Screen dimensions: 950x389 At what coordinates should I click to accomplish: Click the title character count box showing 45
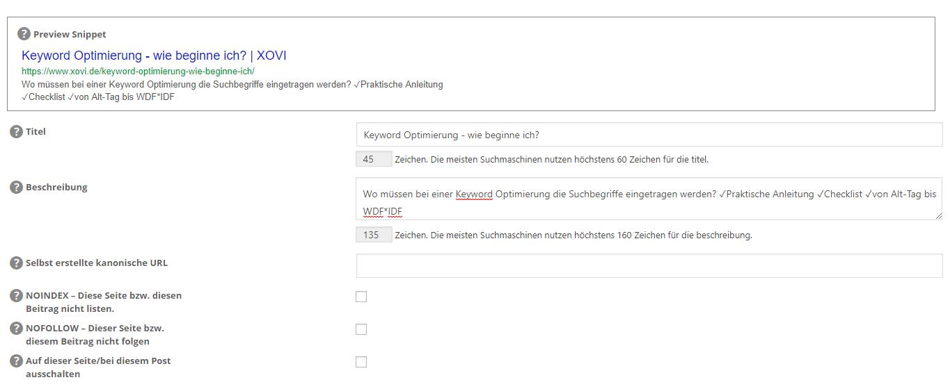click(x=374, y=159)
